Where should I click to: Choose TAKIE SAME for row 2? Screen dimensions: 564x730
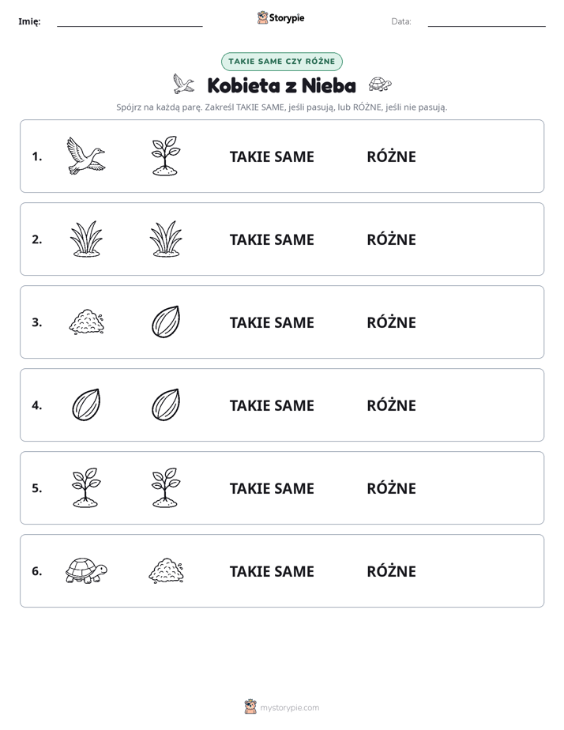click(272, 239)
